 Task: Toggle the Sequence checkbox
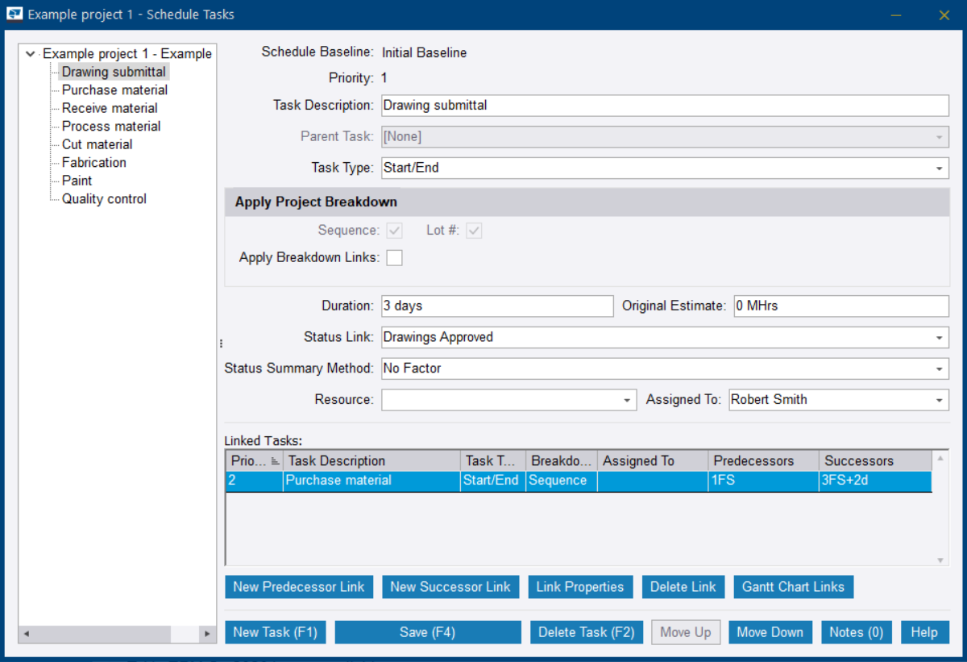[394, 230]
